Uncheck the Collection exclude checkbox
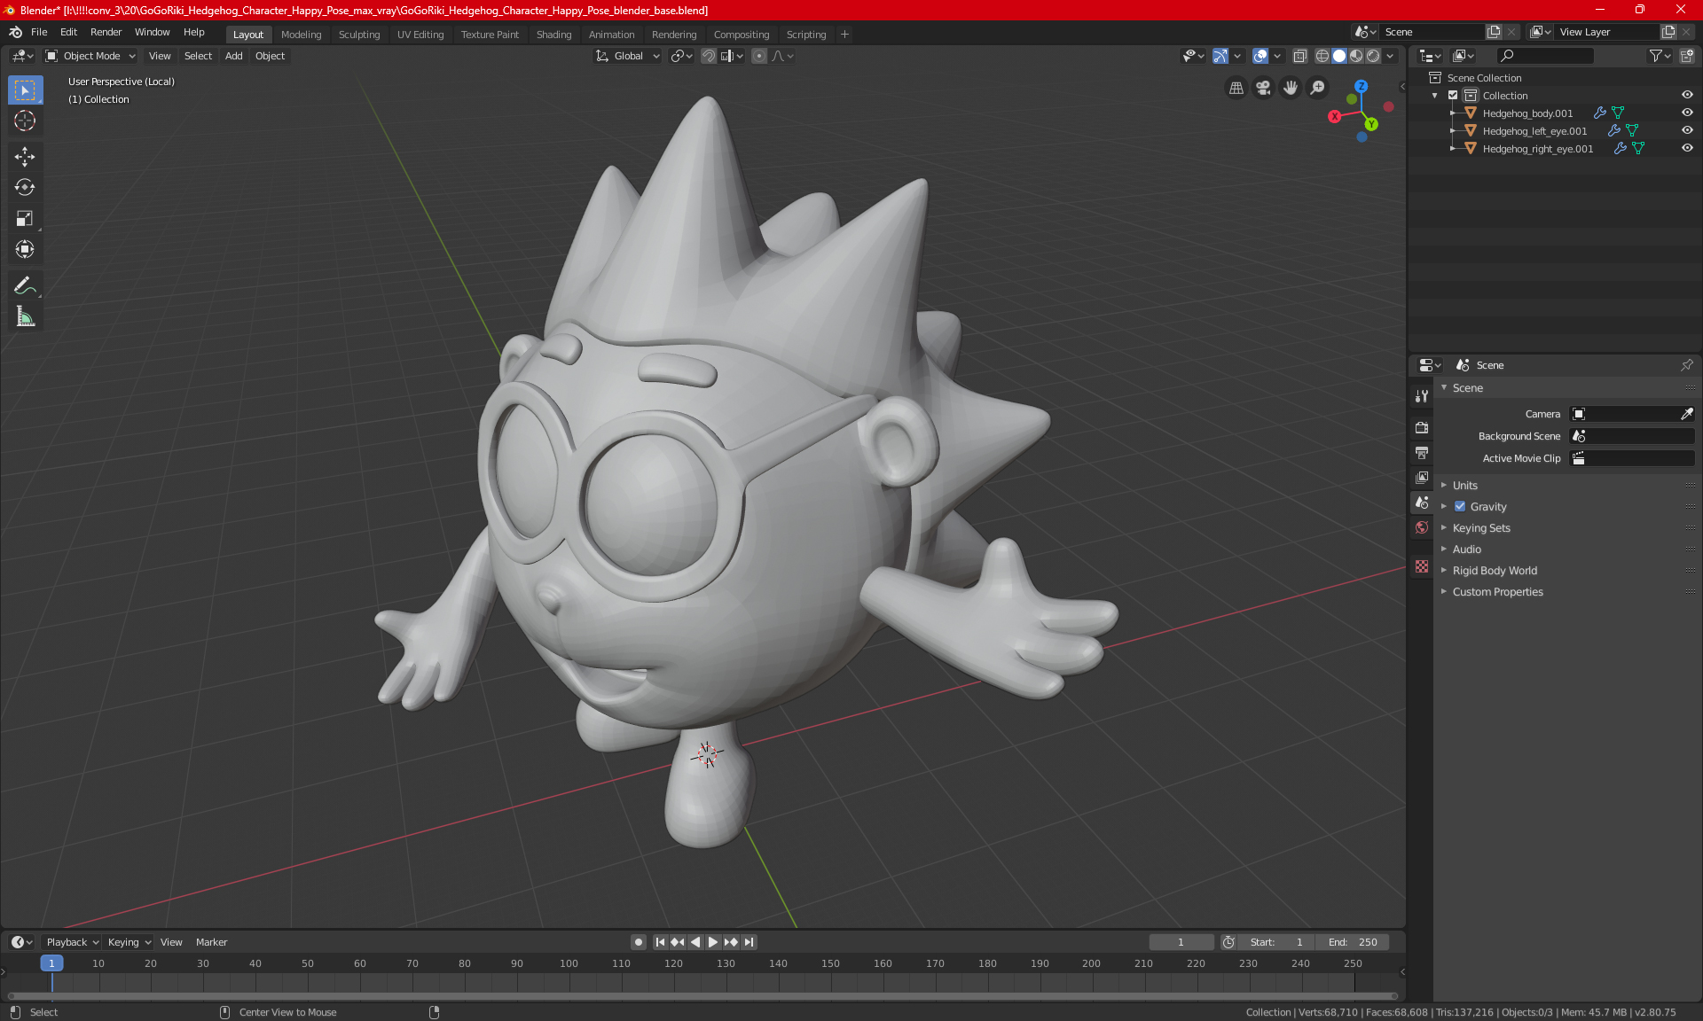 click(x=1453, y=95)
